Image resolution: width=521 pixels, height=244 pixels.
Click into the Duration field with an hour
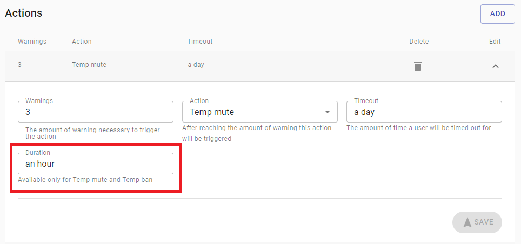coord(96,164)
